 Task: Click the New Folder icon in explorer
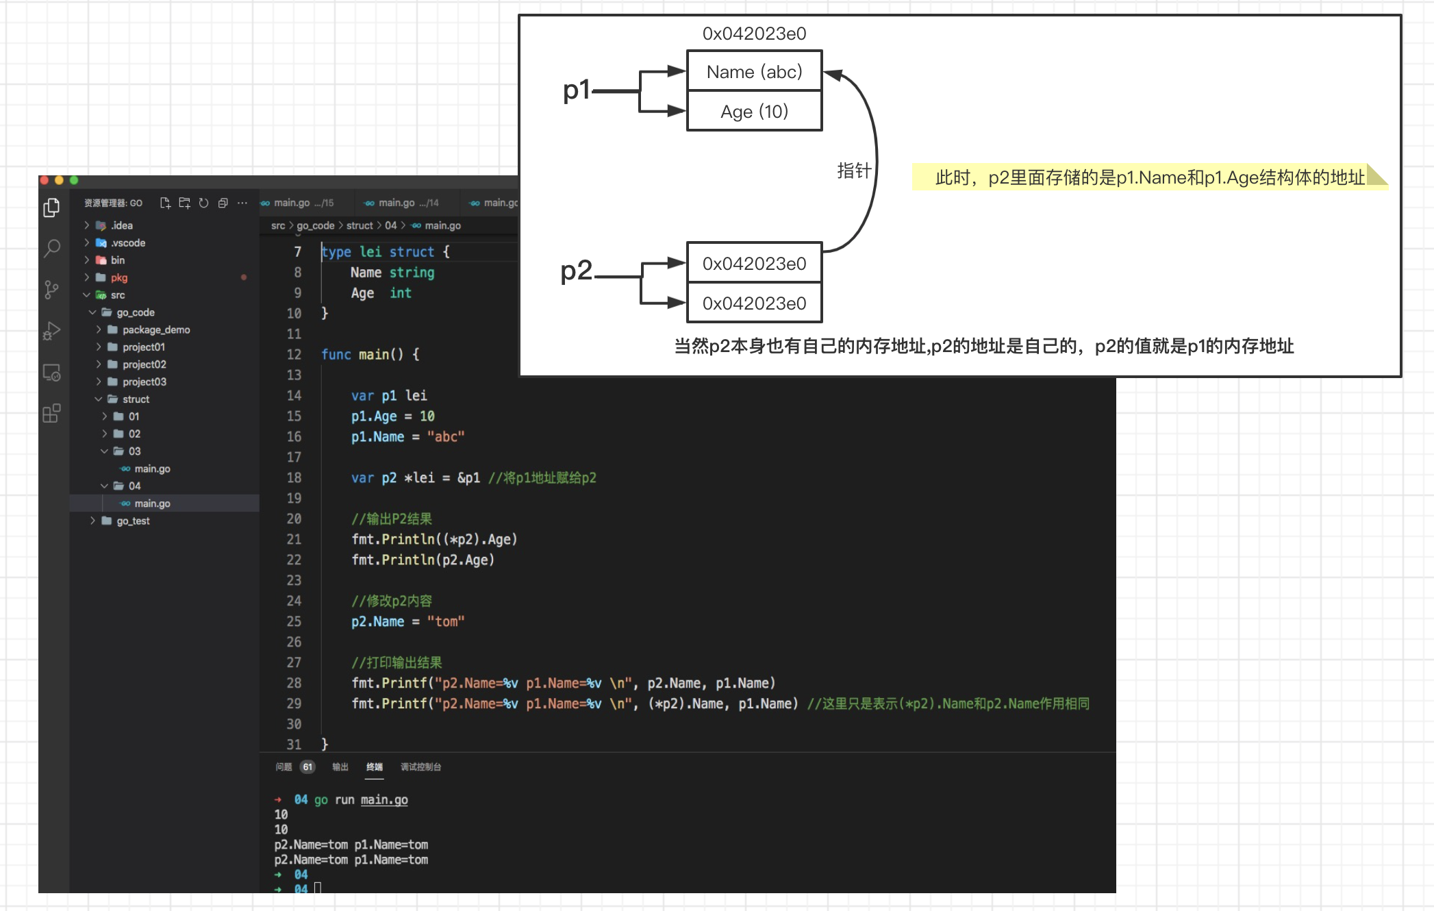184,203
